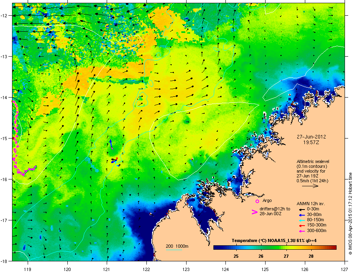Click longitude axis label 125
The height and width of the screenshot is (273, 353).
click(x=266, y=269)
